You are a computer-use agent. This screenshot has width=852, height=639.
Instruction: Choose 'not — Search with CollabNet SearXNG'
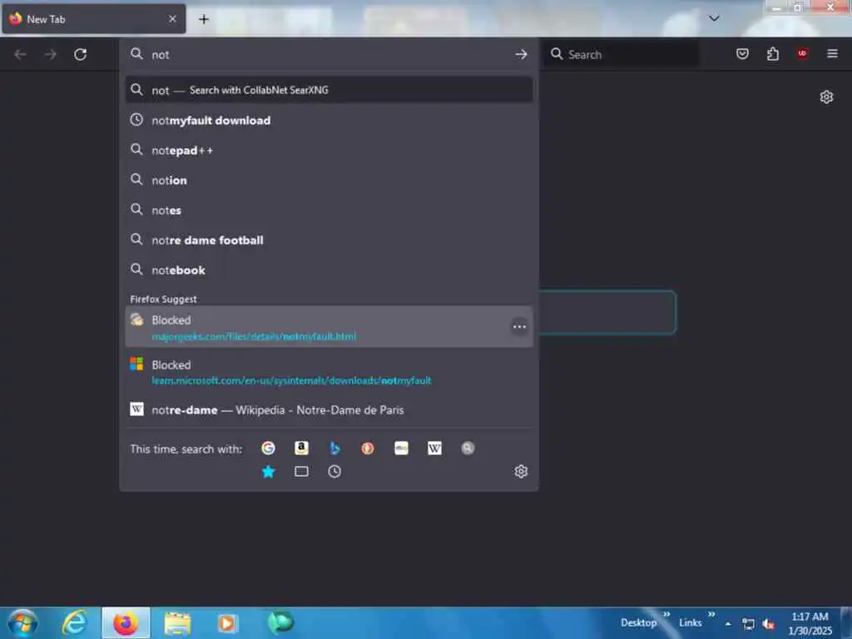click(x=329, y=90)
